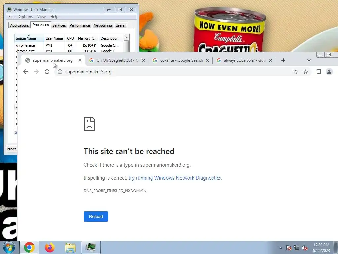The width and height of the screenshot is (338, 254).
Task: Open Task Manager File menu
Action: tap(11, 17)
